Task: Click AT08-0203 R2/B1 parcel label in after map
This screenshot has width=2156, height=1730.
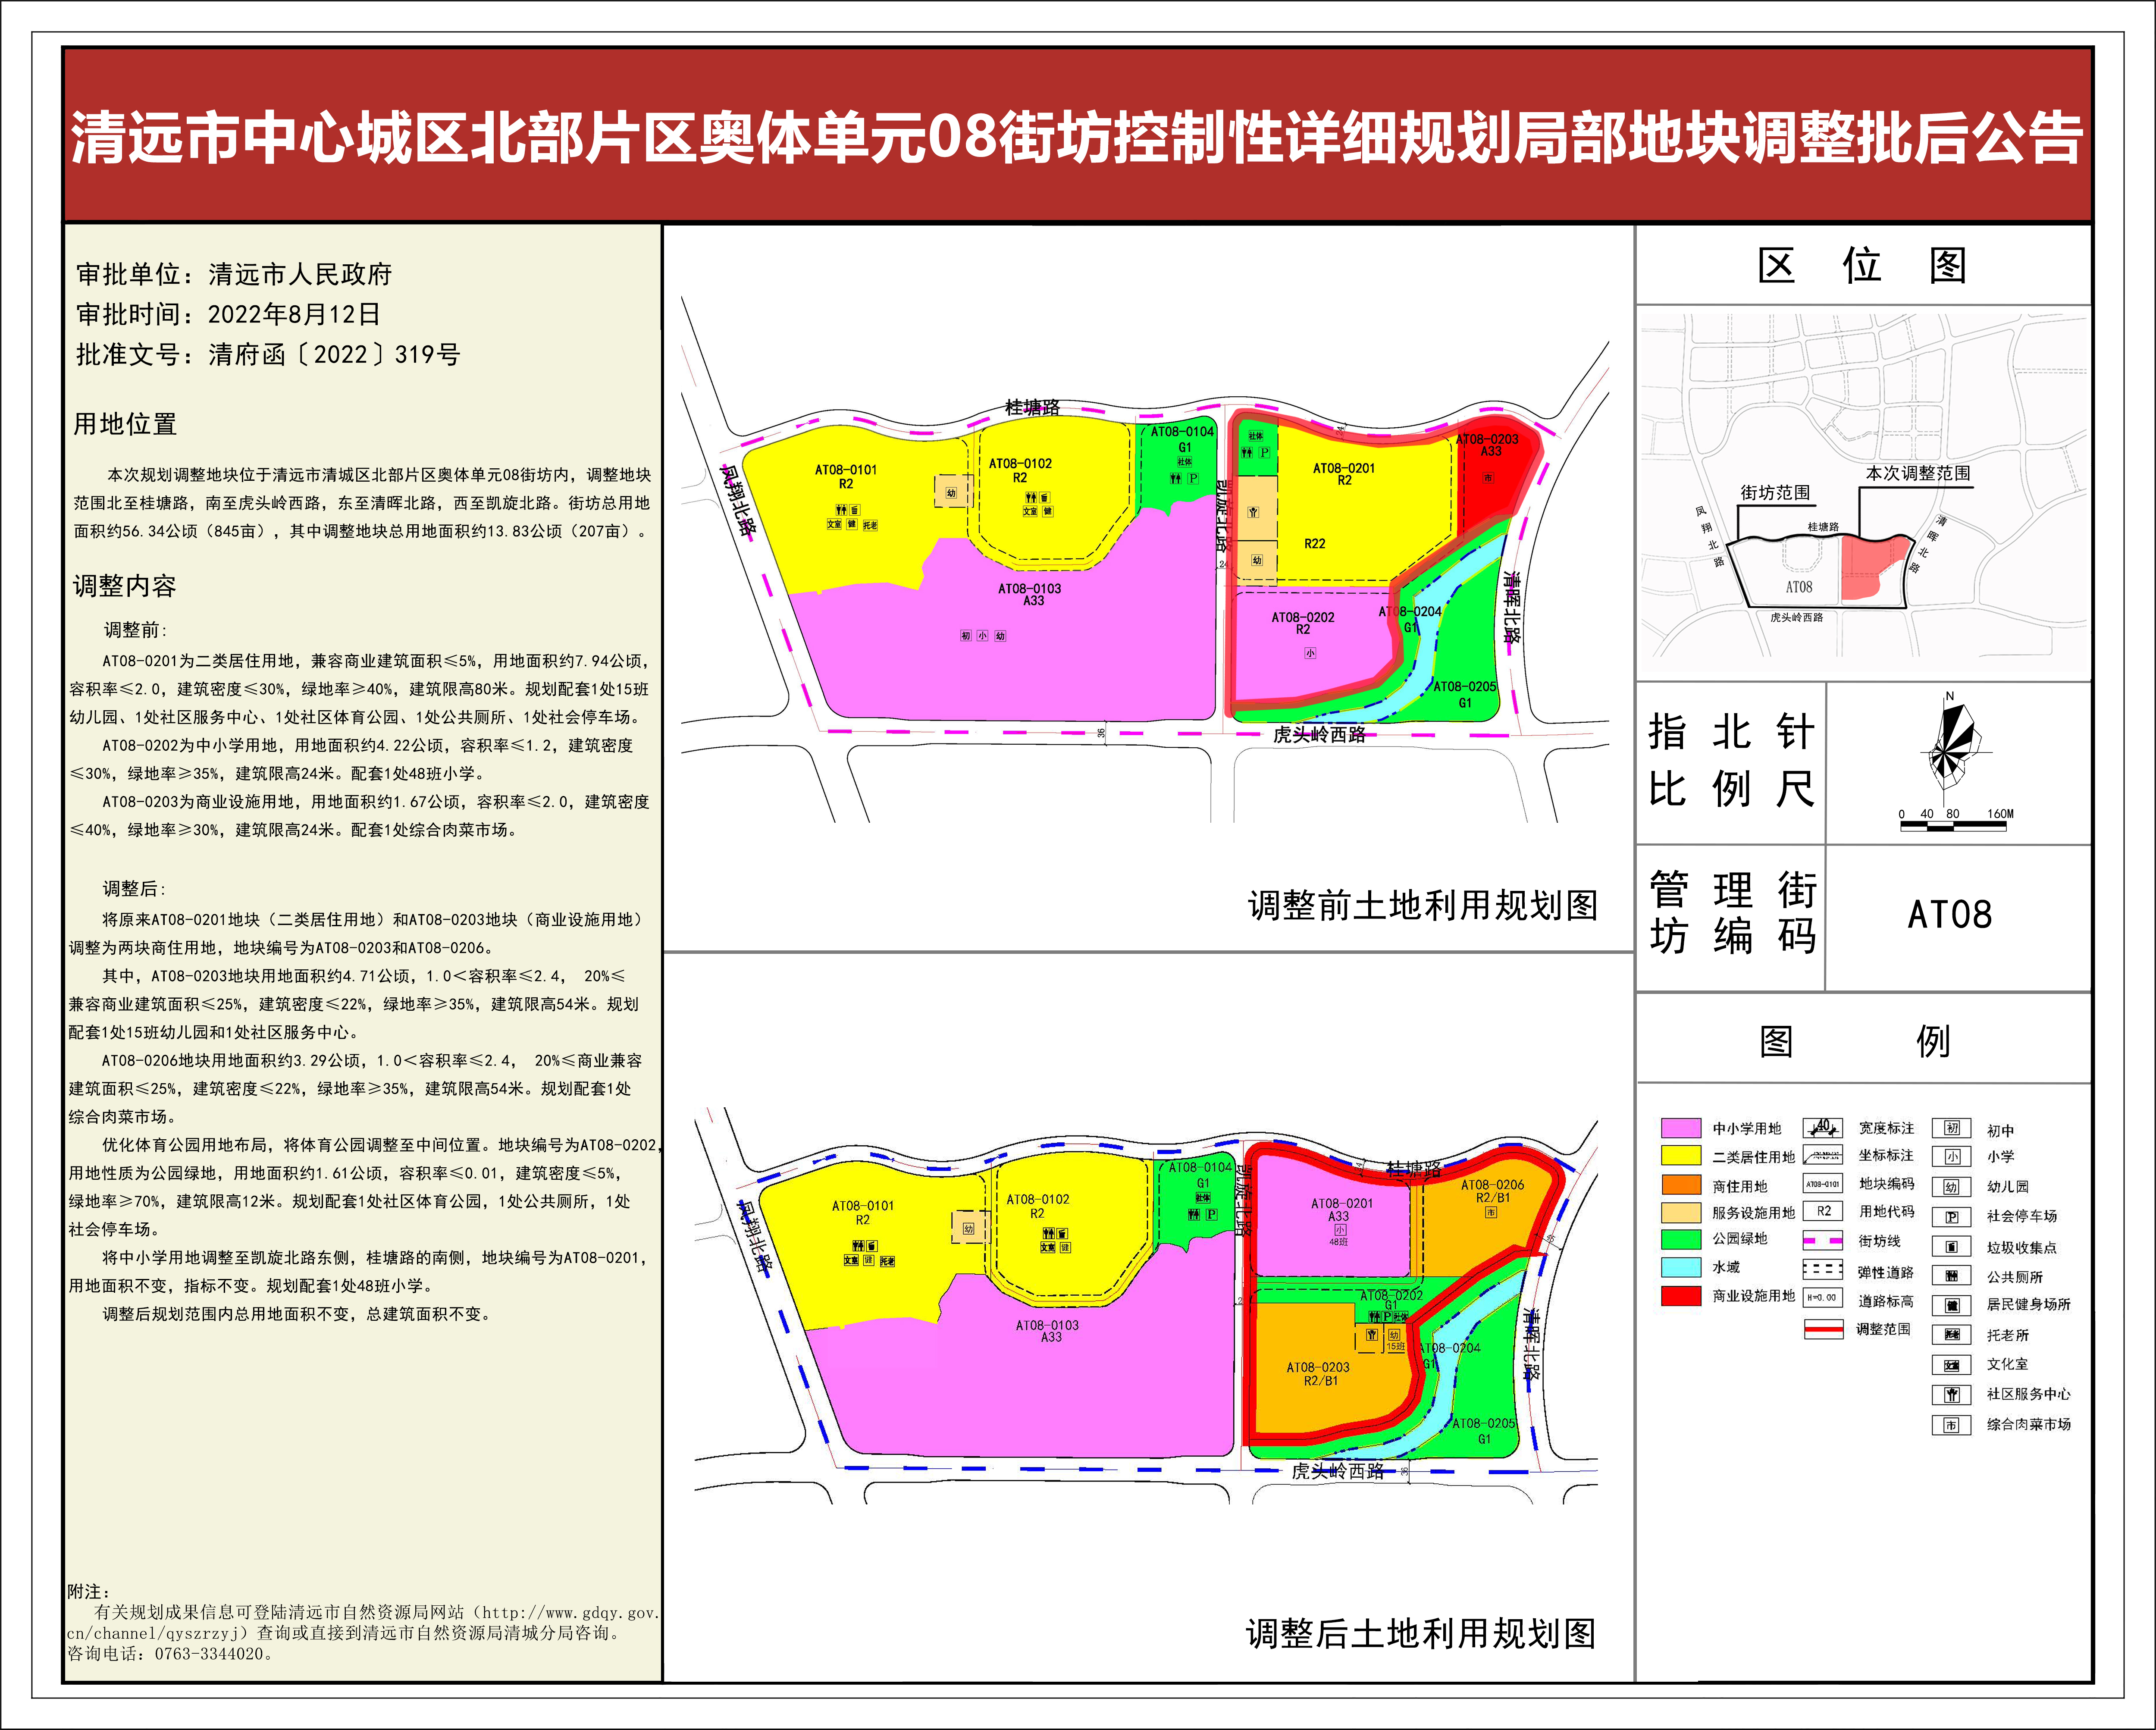Action: 1318,1374
